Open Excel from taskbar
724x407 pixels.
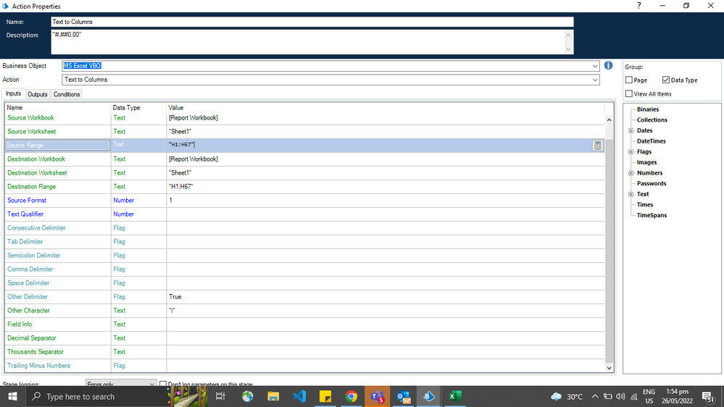(455, 396)
